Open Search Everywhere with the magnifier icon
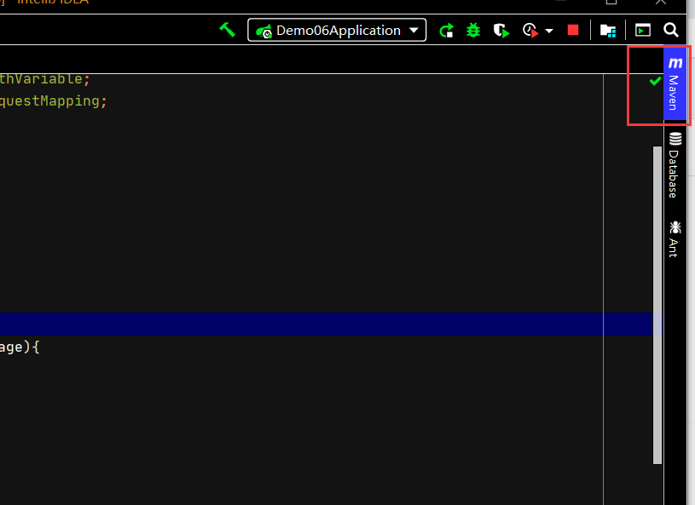Viewport: 695px width, 505px height. tap(670, 30)
